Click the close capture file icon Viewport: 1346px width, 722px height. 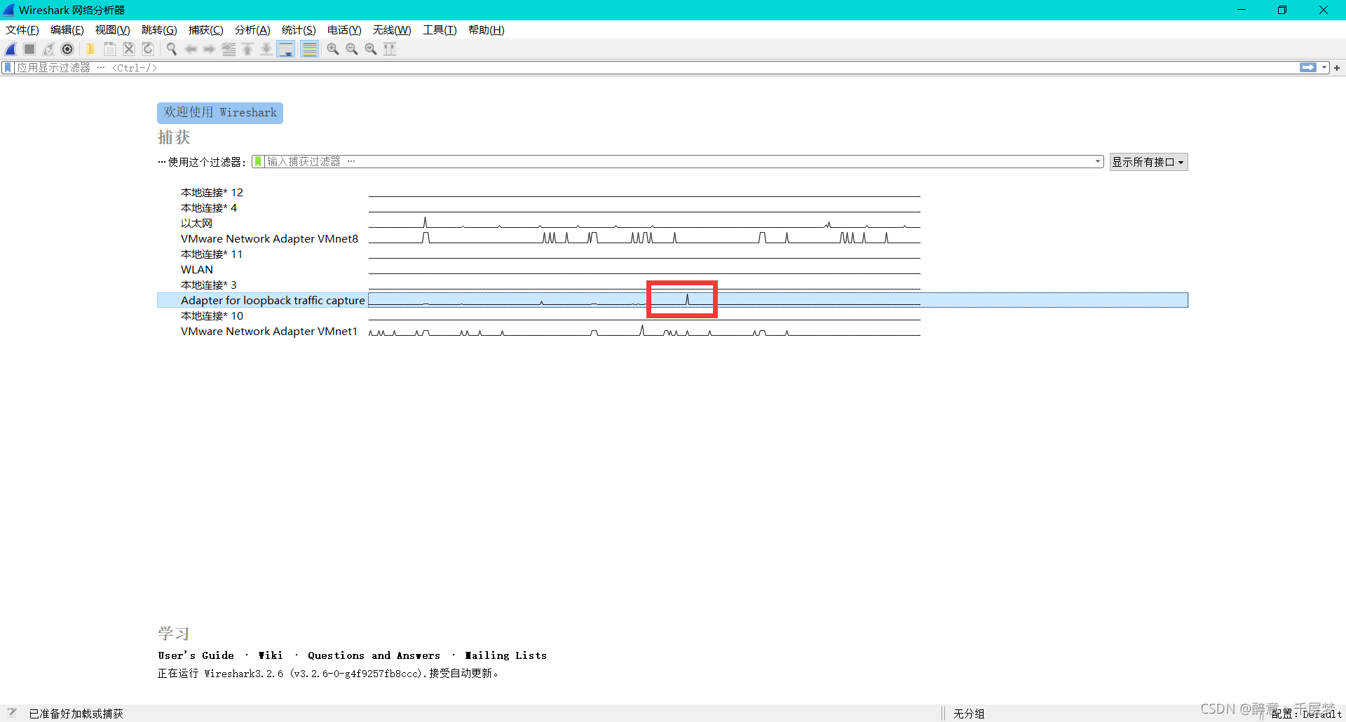pos(129,49)
